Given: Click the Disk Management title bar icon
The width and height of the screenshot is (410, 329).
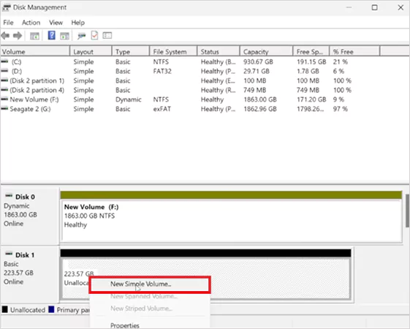Looking at the screenshot, I should point(7,7).
